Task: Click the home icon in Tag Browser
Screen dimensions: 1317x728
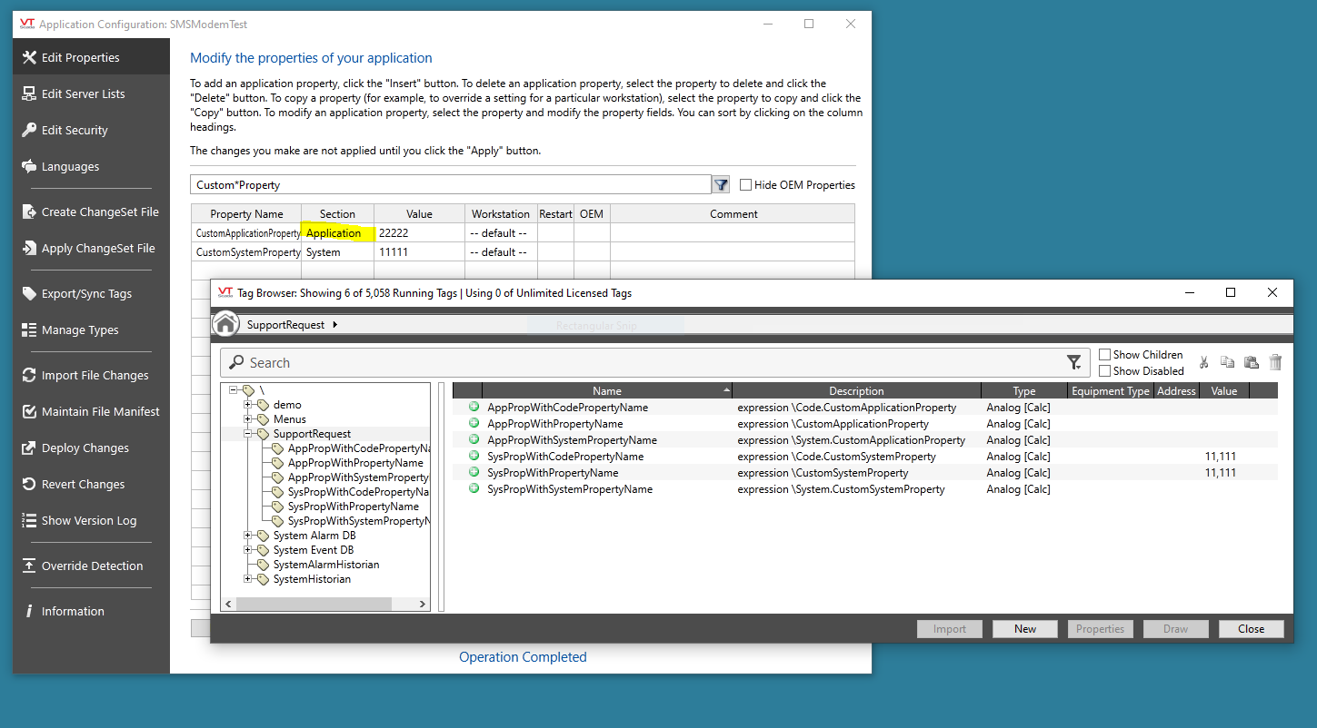Action: point(225,324)
